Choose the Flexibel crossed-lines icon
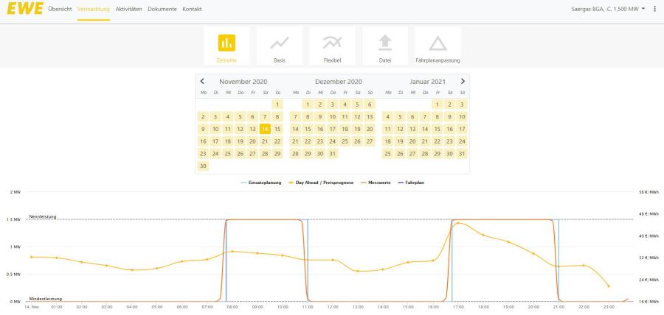This screenshot has height=315, width=664. (332, 43)
